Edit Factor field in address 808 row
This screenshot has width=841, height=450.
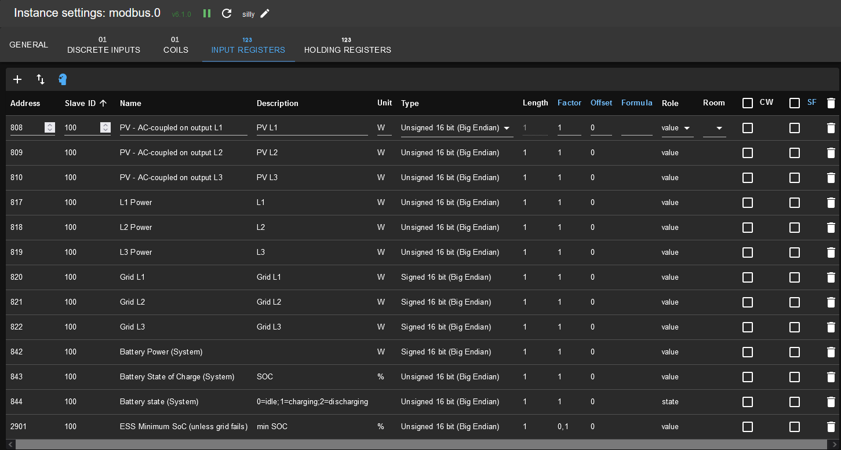pos(569,128)
